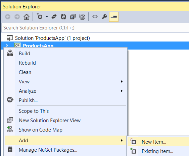This screenshot has width=189, height=156.
Task: Click the Build icon in context menu
Action: coord(10,53)
